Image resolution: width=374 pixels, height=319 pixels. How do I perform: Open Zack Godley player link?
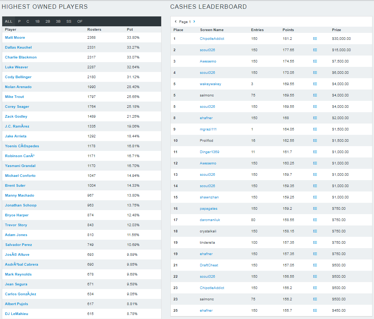point(16,117)
